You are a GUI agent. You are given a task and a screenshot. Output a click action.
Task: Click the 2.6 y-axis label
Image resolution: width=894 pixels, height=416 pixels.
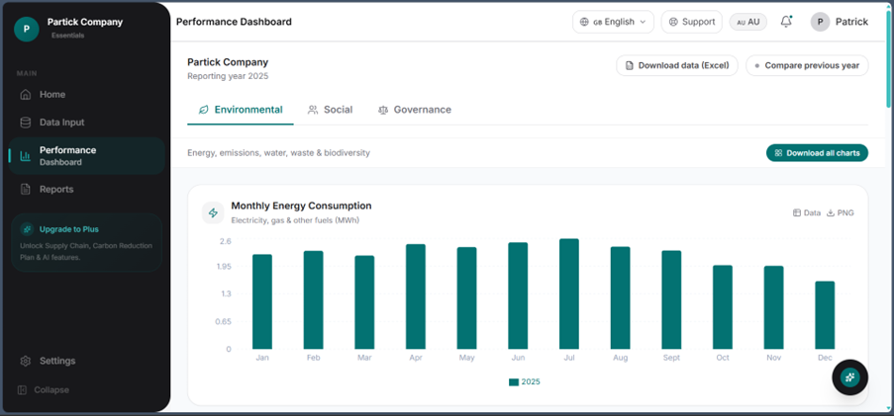pyautogui.click(x=226, y=241)
